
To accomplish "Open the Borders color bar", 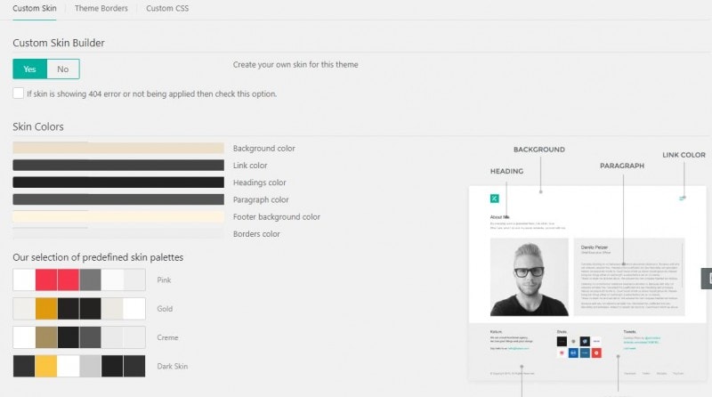I will tap(117, 234).
